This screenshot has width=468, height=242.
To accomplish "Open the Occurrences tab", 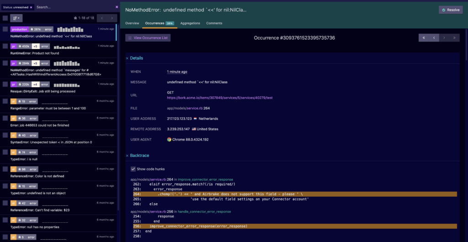I will pyautogui.click(x=160, y=23).
